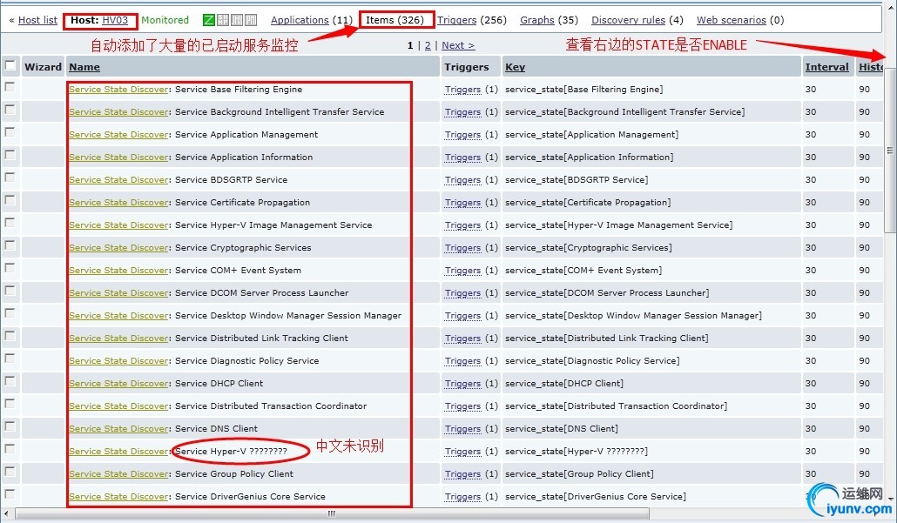The width and height of the screenshot is (897, 523).
Task: Open Triggers link for Application Information row
Action: click(462, 158)
